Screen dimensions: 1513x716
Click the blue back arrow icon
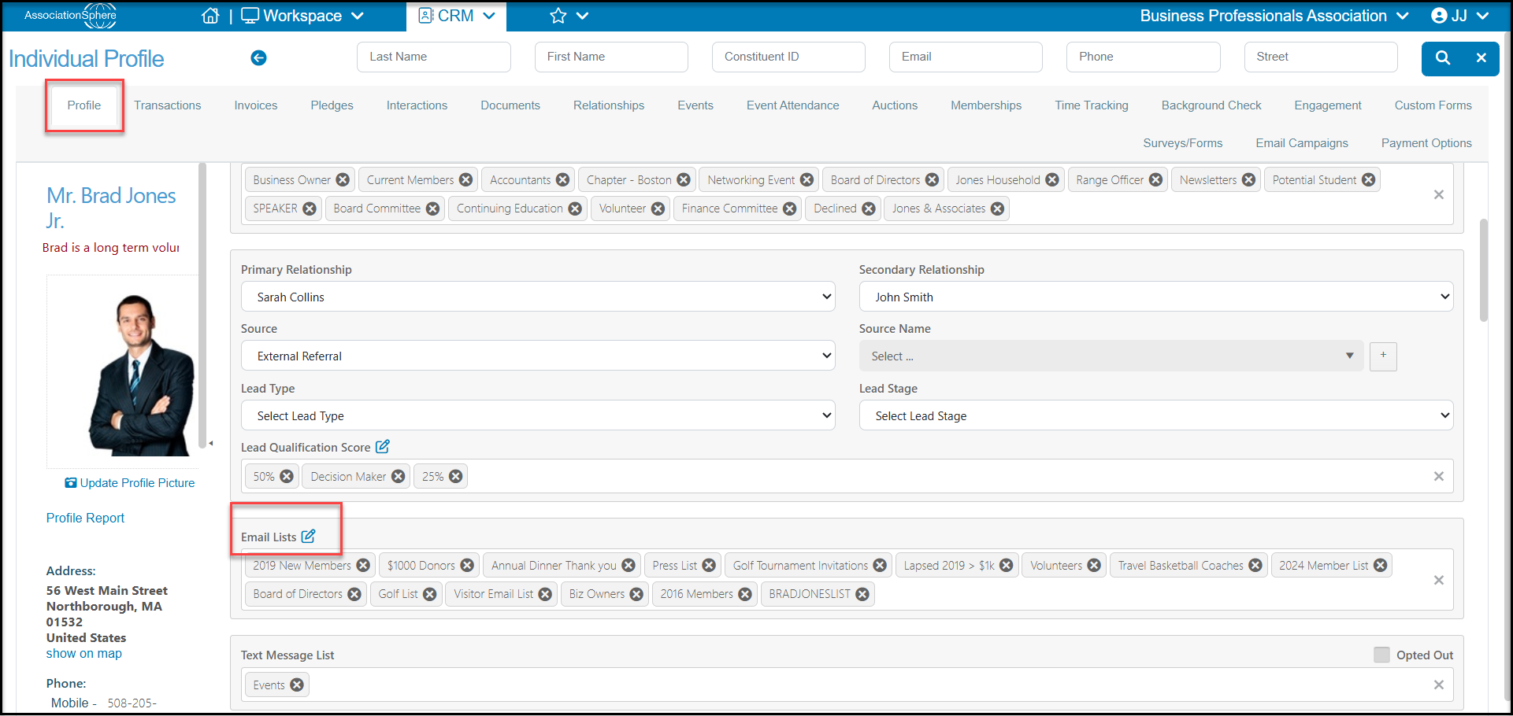pos(258,57)
